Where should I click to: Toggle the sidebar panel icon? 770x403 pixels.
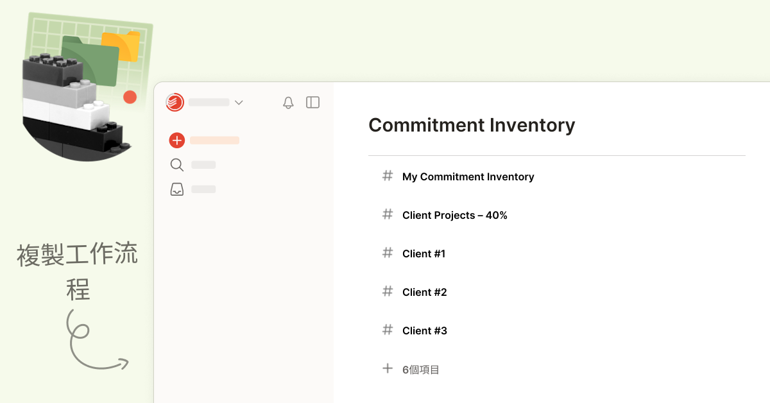click(x=312, y=102)
